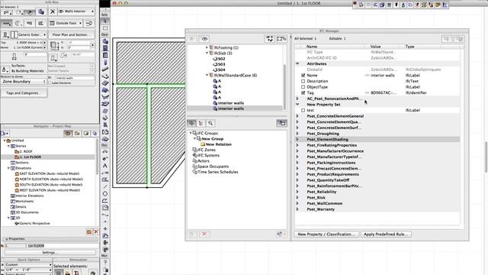Select the Column tool in the toolbox
The image size is (488, 275).
click(105, 62)
